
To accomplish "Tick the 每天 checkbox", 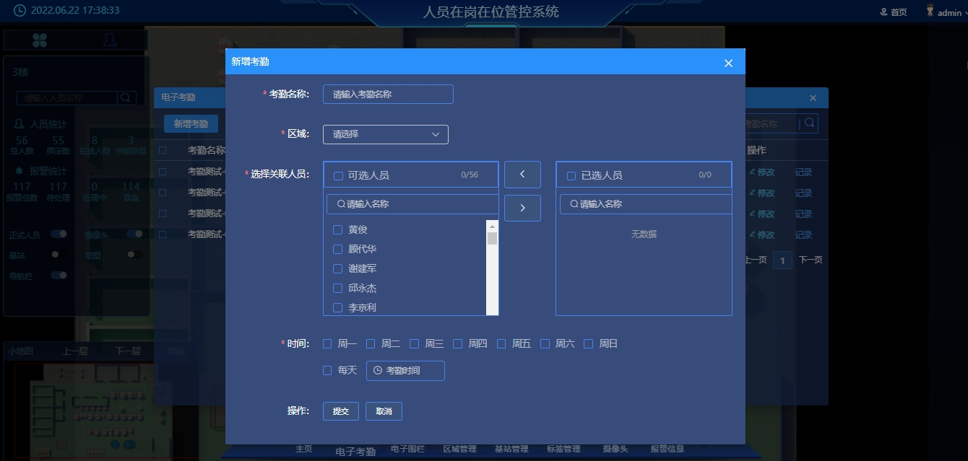I will click(x=327, y=371).
